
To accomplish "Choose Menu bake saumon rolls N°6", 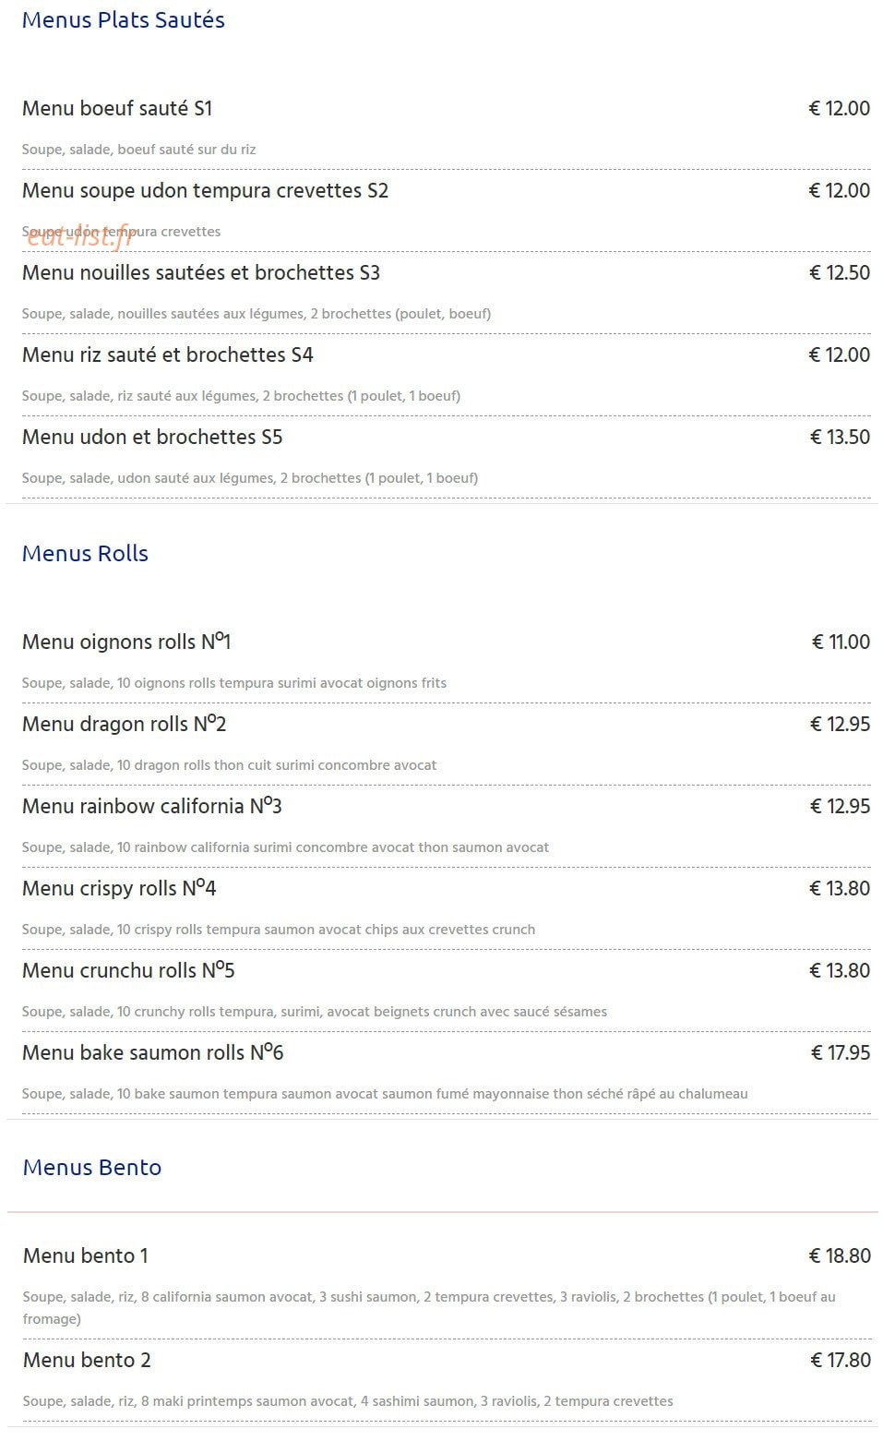I will click(x=153, y=1052).
